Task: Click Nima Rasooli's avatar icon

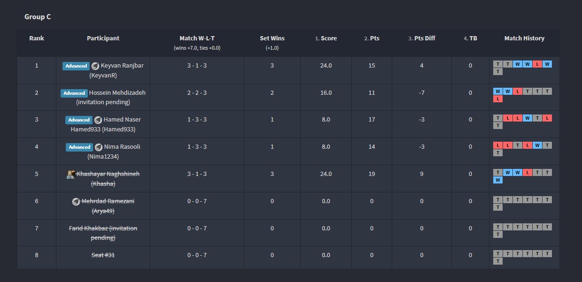Action: pos(99,147)
